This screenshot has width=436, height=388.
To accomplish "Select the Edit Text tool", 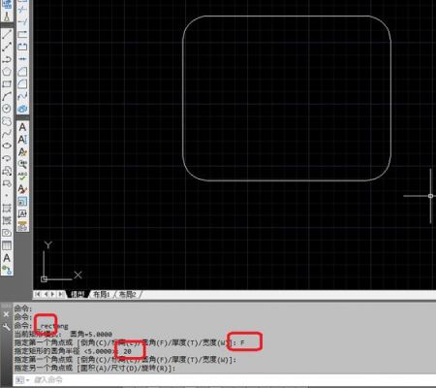I will coord(22,151).
